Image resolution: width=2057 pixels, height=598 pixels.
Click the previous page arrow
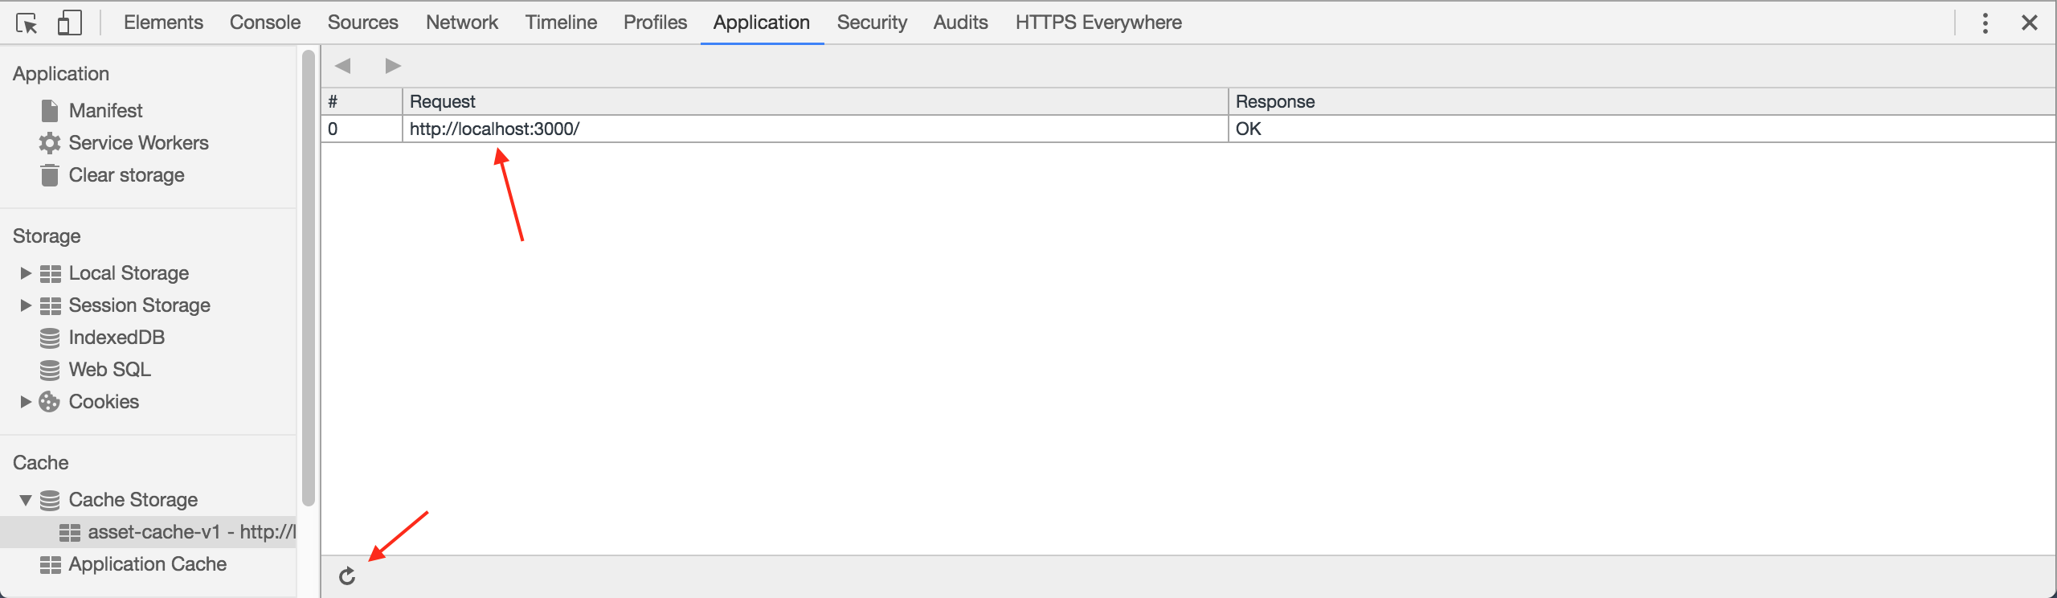pyautogui.click(x=343, y=66)
